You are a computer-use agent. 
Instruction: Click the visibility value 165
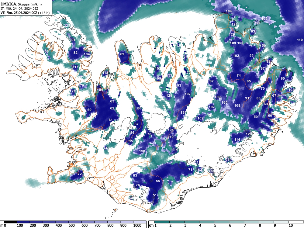pyautogui.click(x=225, y=102)
